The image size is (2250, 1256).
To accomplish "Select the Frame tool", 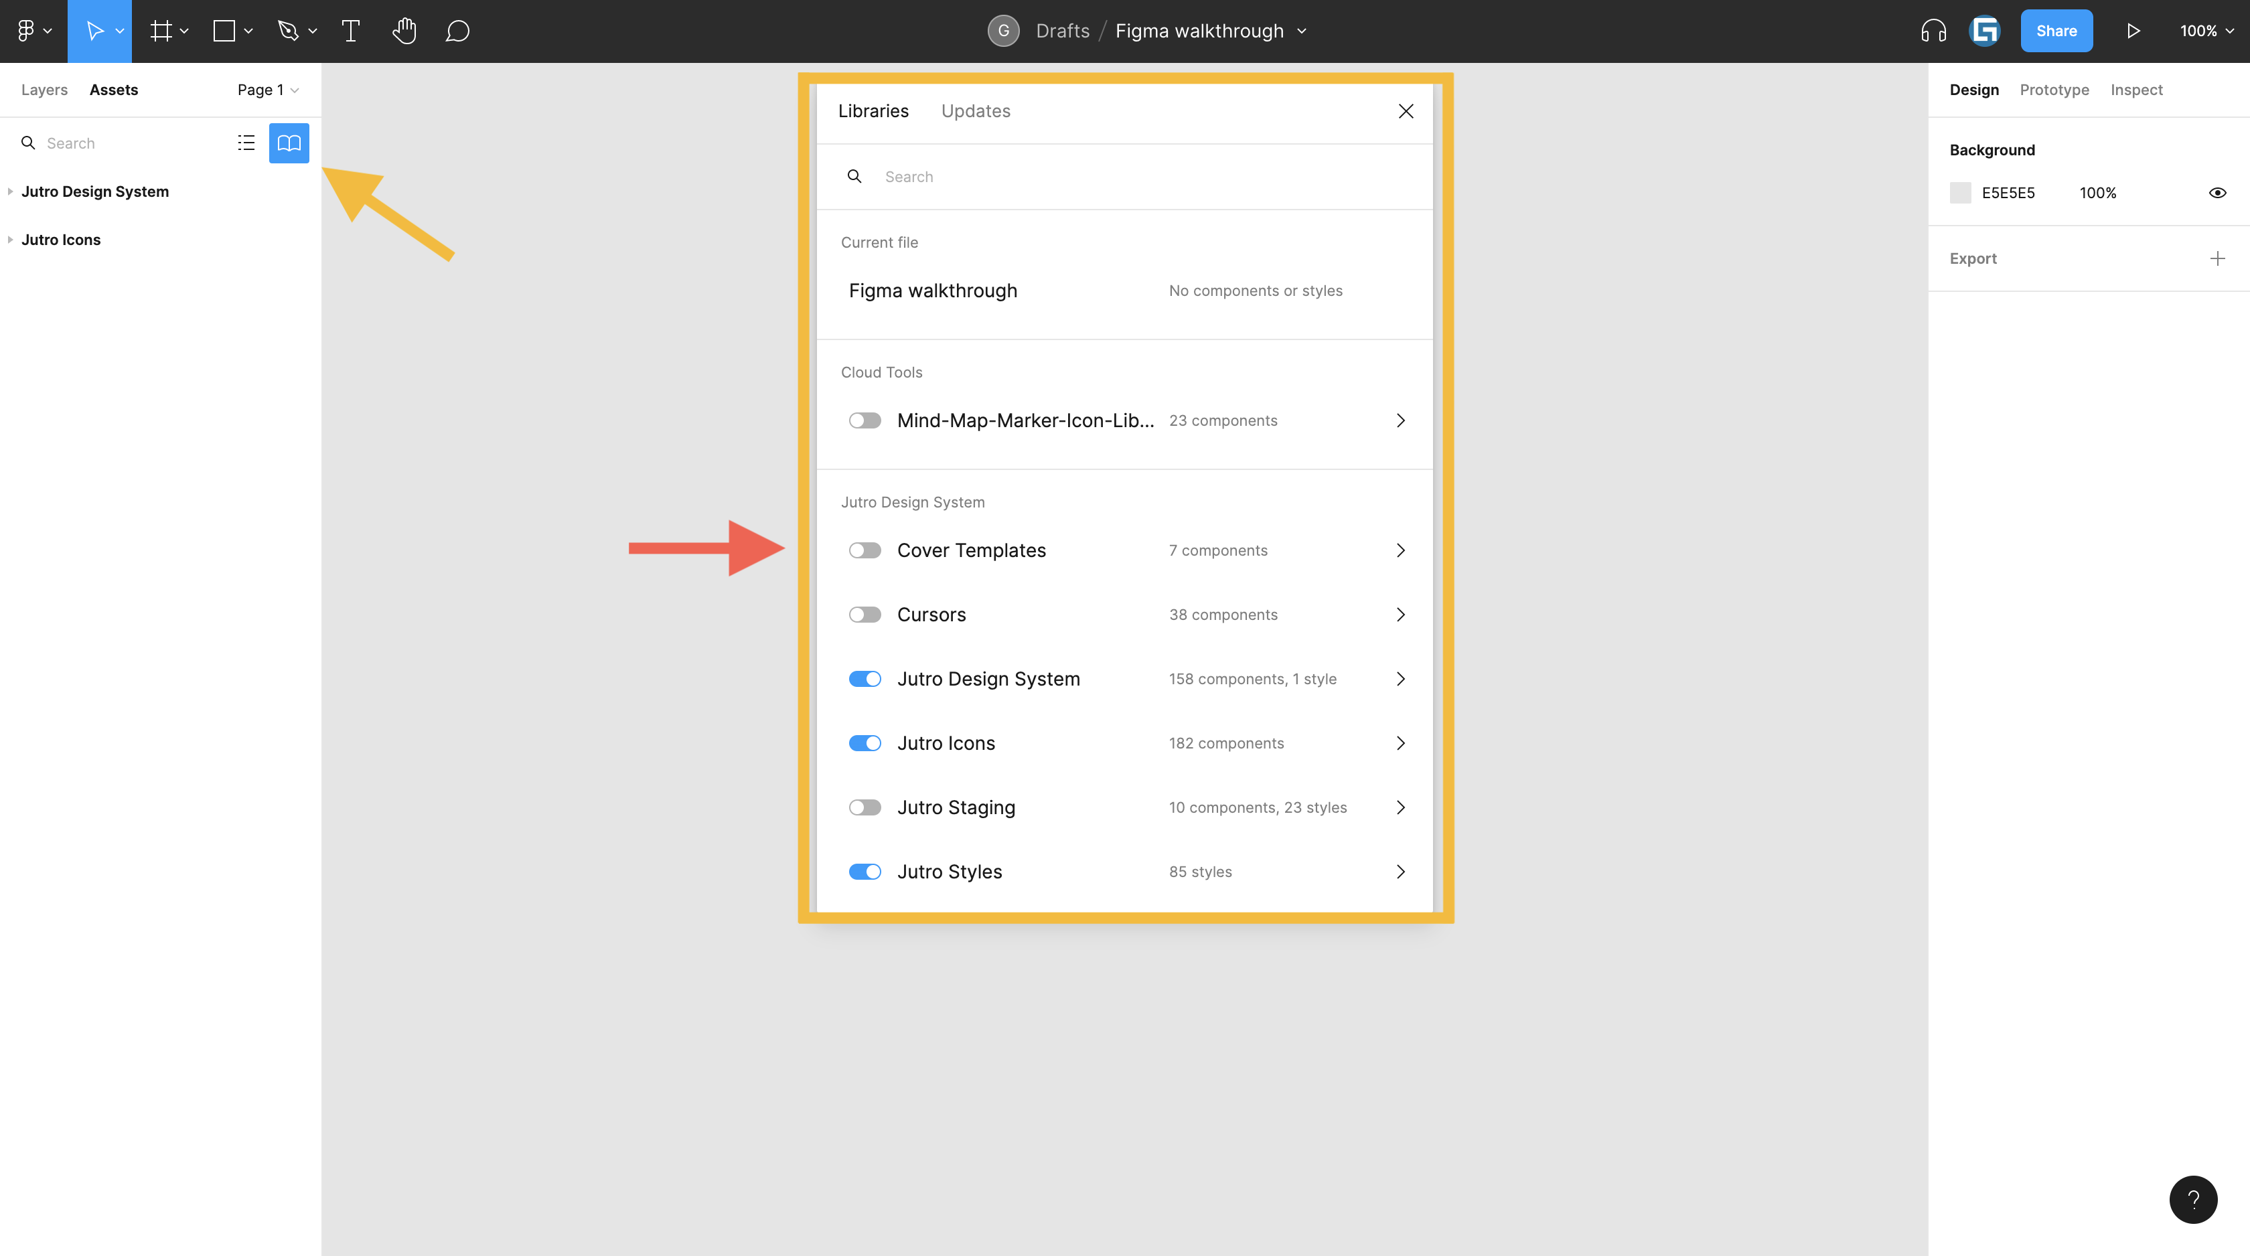I will point(161,31).
